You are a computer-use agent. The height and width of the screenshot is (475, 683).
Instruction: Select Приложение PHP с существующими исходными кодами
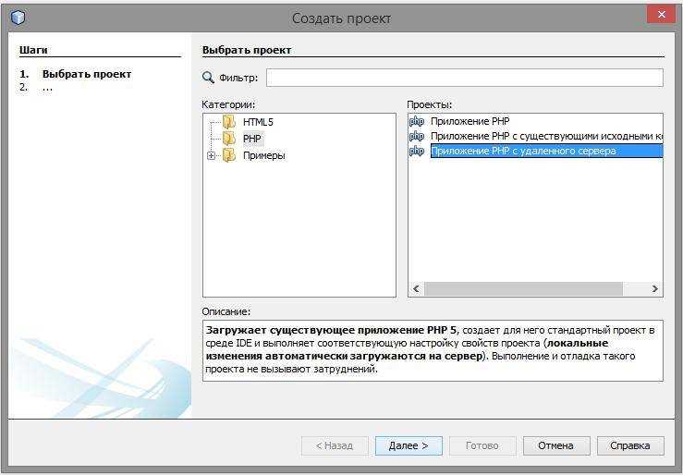tap(546, 136)
